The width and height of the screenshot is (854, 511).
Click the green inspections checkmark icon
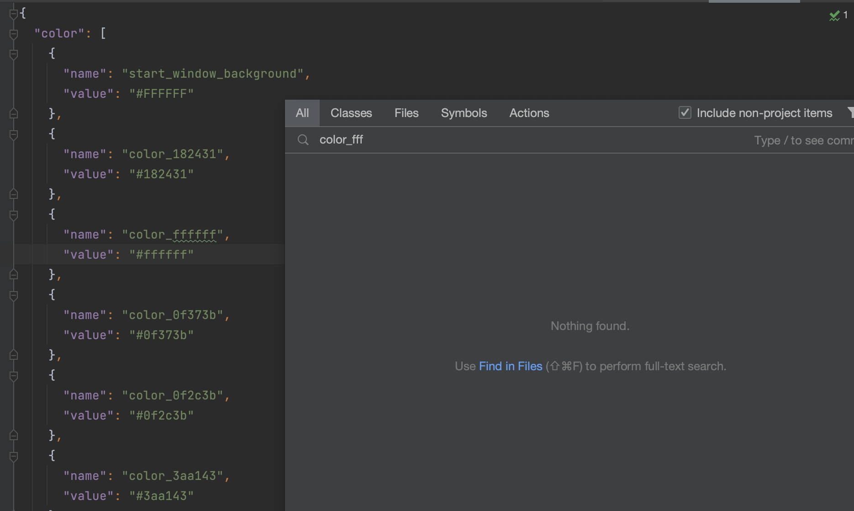[834, 16]
